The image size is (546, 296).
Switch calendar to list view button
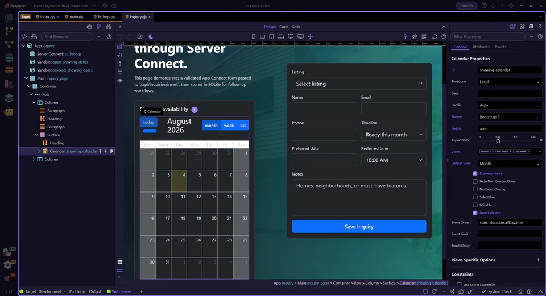243,125
